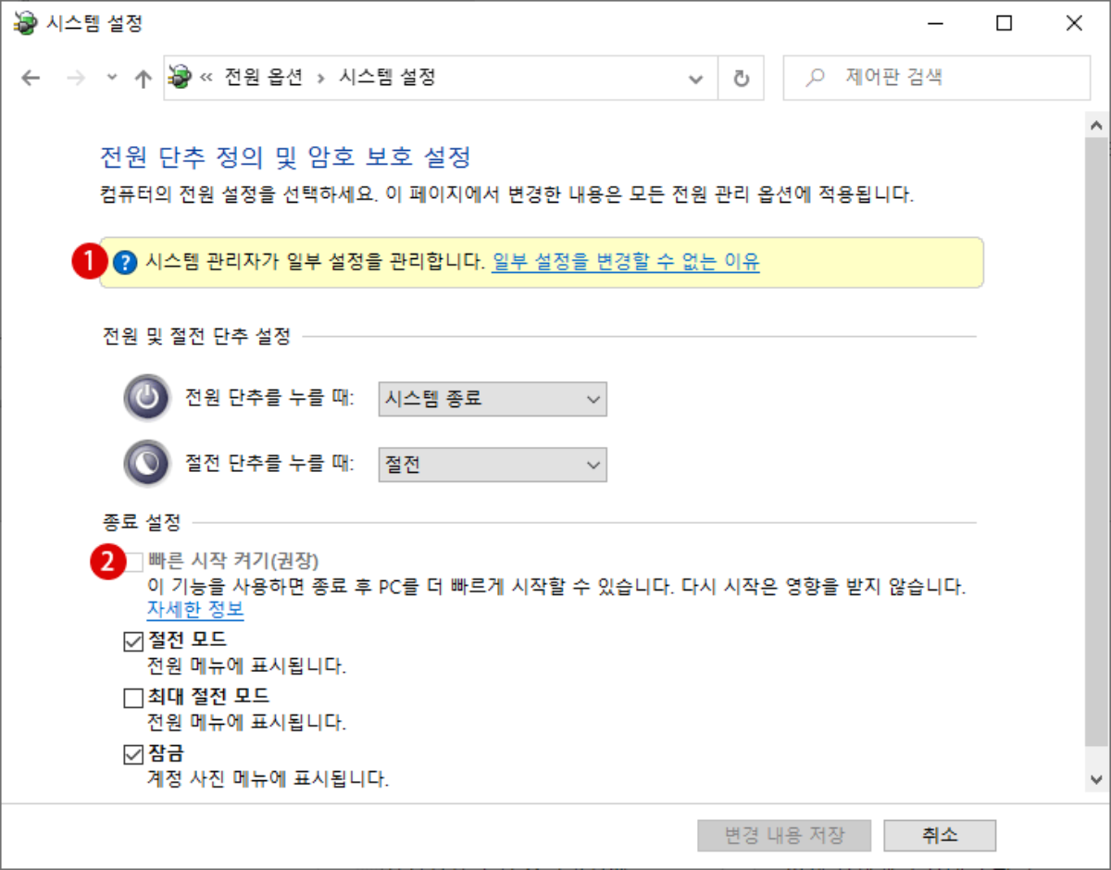Click the round power button icon

click(147, 399)
